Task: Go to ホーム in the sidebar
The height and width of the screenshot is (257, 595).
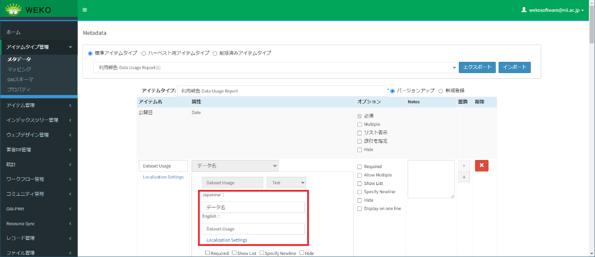Action: (x=14, y=32)
